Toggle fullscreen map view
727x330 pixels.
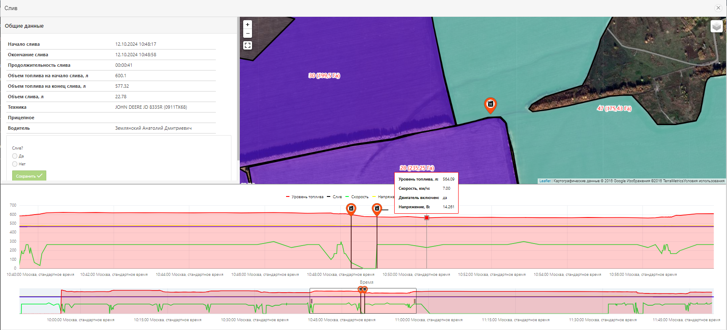(x=247, y=45)
